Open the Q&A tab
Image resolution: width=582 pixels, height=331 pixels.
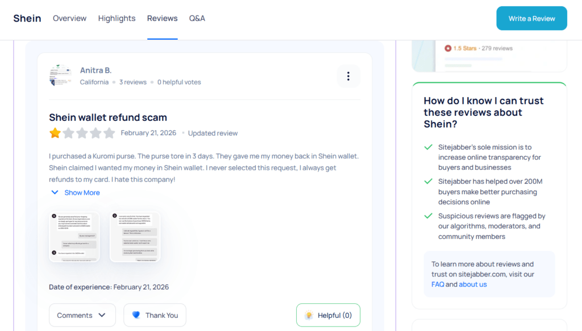pyautogui.click(x=197, y=18)
